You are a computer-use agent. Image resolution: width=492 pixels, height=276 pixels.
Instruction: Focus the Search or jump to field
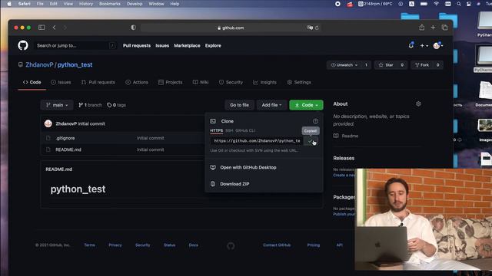pos(75,46)
